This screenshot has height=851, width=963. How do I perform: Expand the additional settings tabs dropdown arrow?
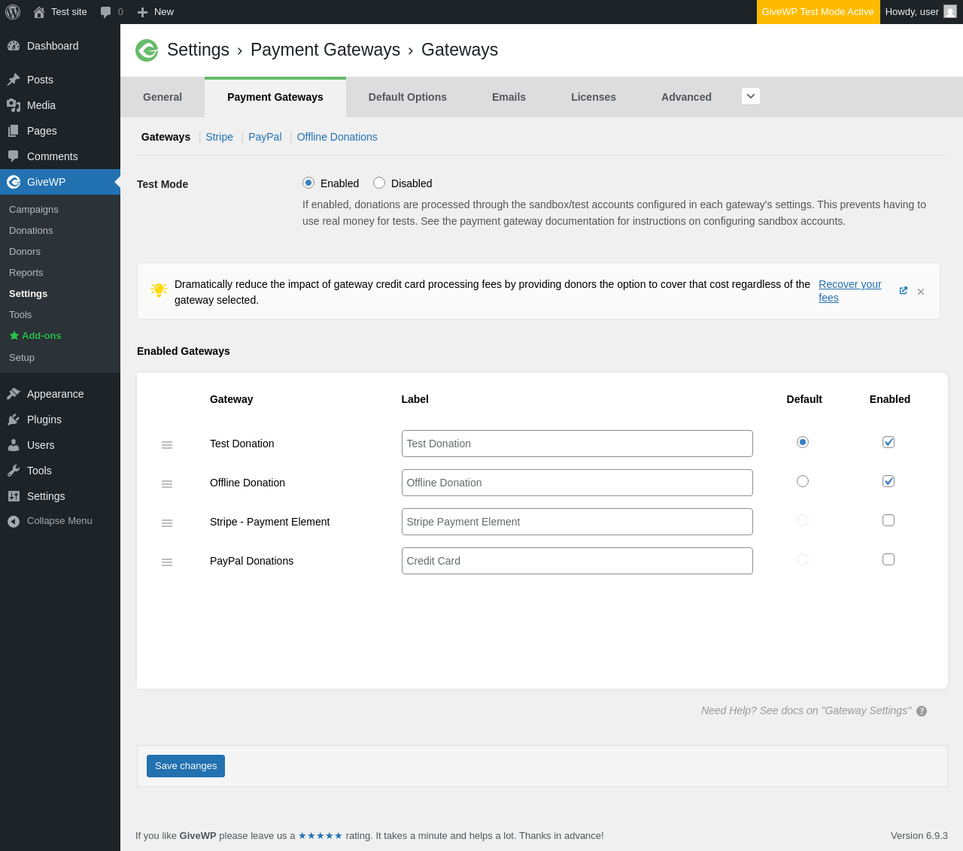pos(751,96)
